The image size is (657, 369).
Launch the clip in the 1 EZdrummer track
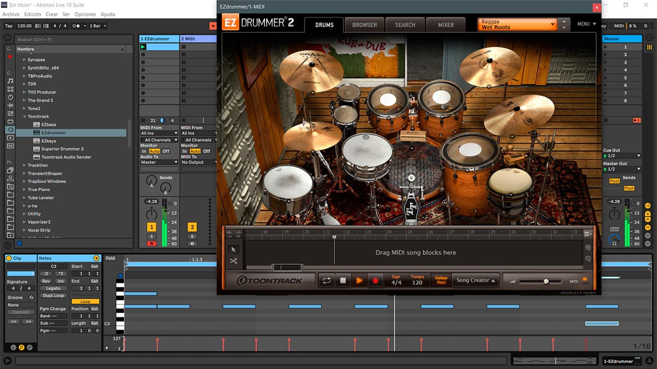(x=143, y=47)
